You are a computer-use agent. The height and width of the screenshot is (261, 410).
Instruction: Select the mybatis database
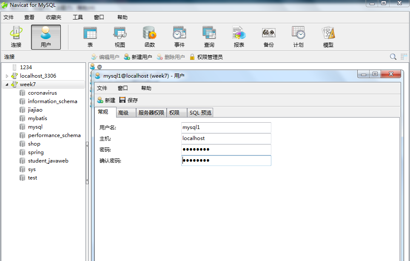37,118
